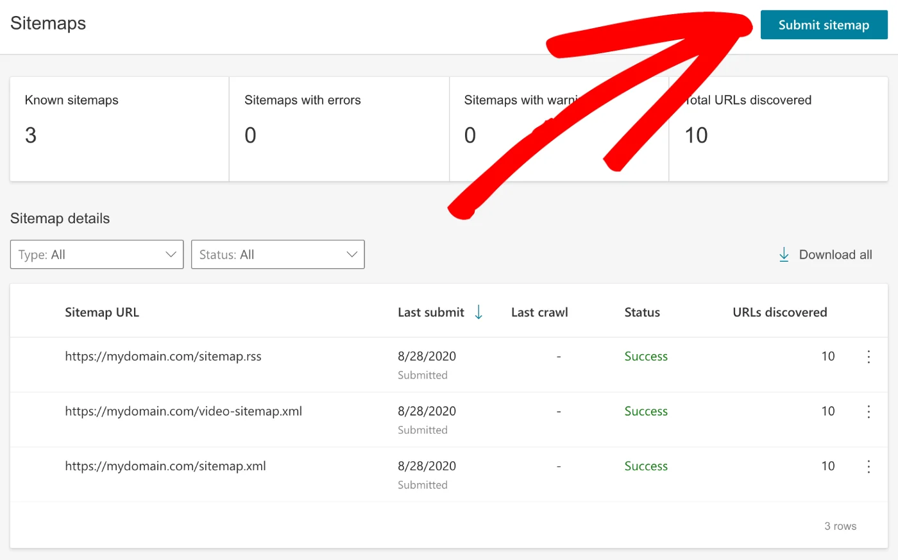Open the Type: All filter dropdown
The image size is (898, 560).
click(x=96, y=254)
